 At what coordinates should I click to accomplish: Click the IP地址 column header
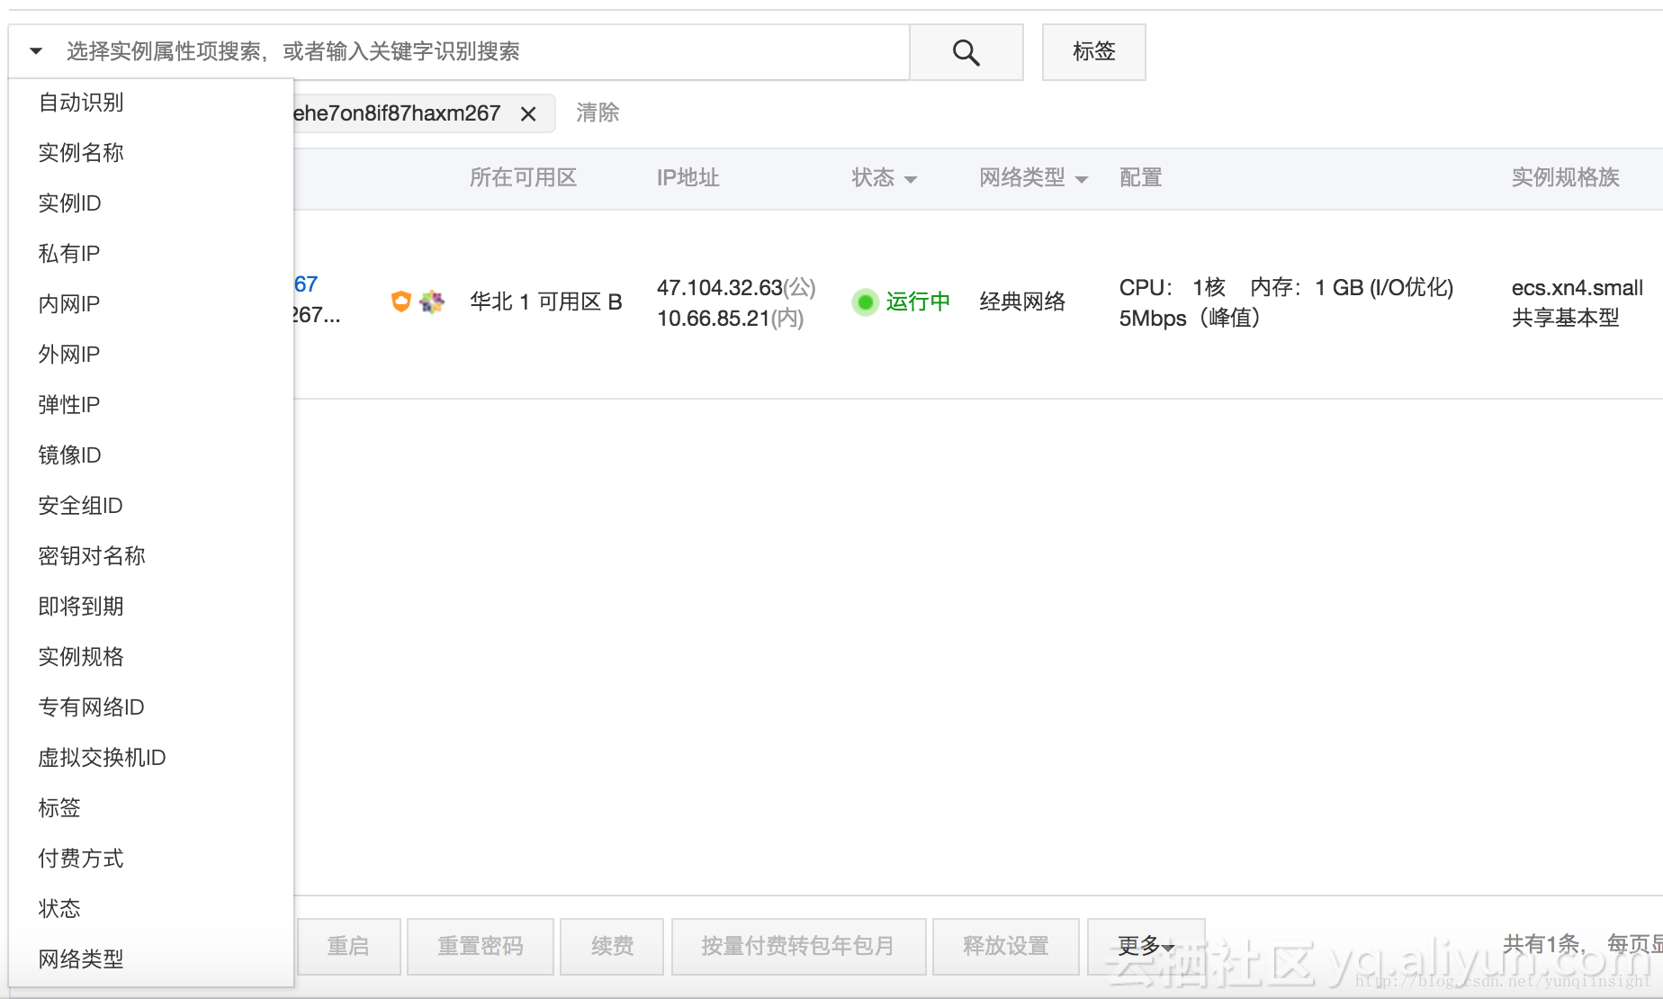click(688, 178)
